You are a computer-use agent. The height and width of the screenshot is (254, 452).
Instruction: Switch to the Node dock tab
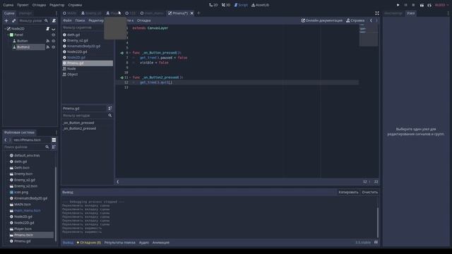(411, 13)
